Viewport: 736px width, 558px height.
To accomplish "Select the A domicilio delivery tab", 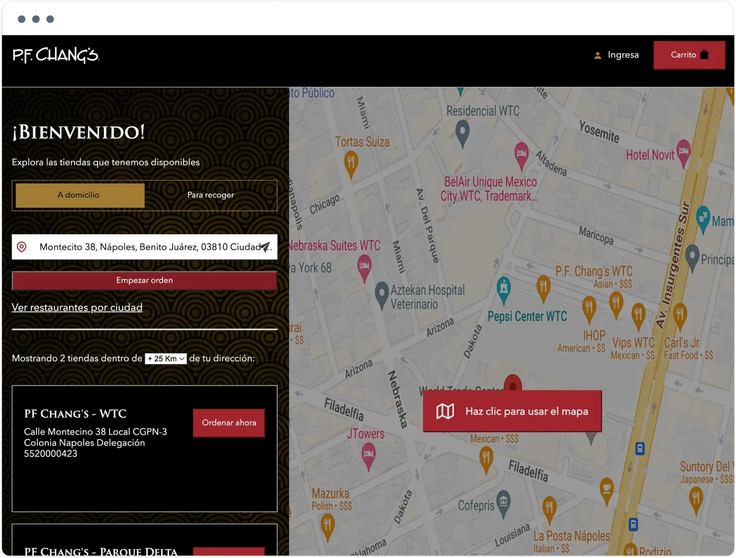I will click(80, 195).
